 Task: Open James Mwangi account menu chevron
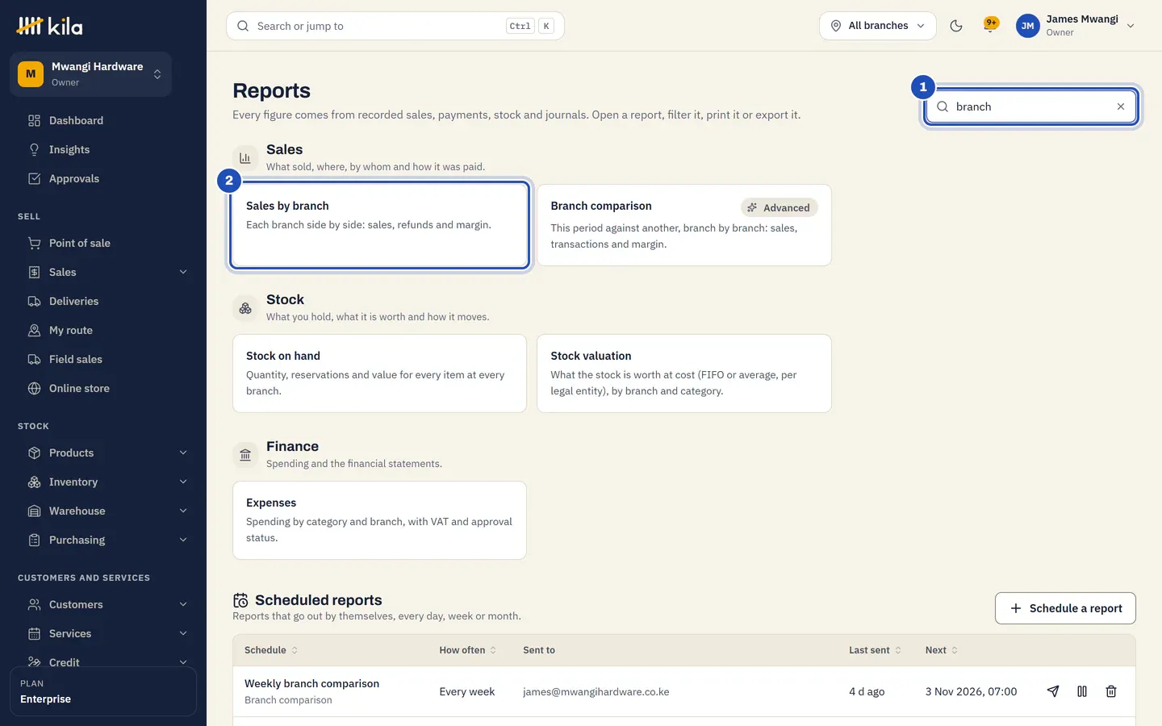[x=1131, y=26]
